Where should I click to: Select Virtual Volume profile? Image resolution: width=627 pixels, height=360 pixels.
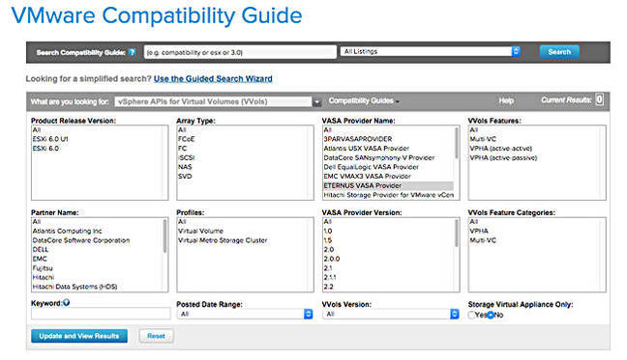200,231
